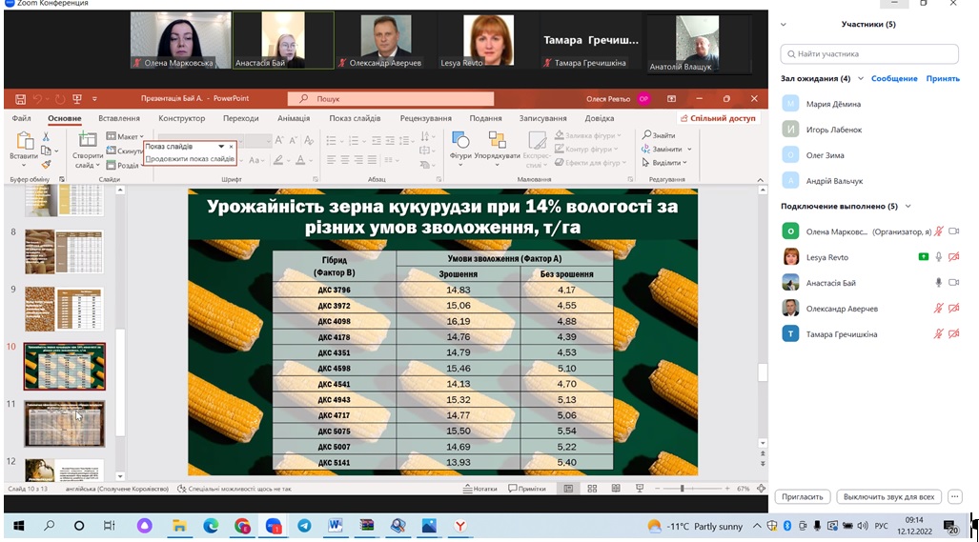Click the Олеся Ревтьо account avatar

(x=643, y=99)
